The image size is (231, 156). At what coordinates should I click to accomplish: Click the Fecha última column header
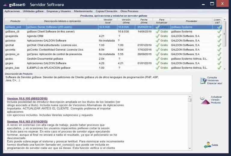(144, 21)
